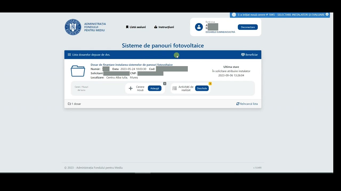
Task: Click Cereri / fluxuri de lucru label
Action: [x=82, y=88]
